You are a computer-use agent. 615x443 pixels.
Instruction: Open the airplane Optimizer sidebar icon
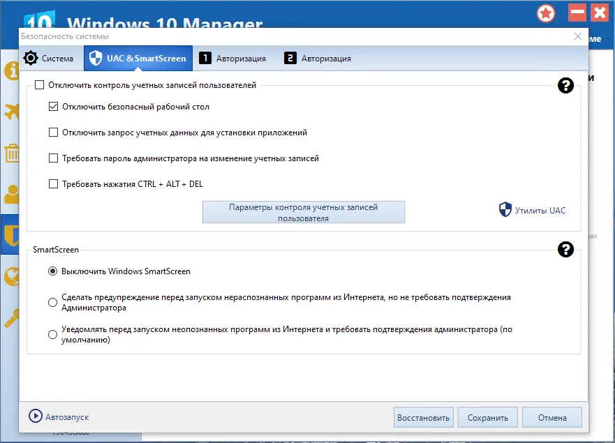point(12,112)
